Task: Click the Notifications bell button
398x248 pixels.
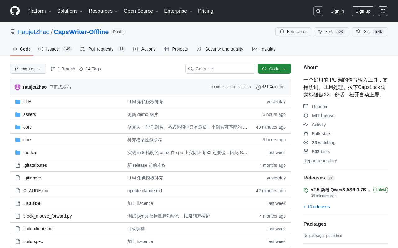Action: coord(293,32)
